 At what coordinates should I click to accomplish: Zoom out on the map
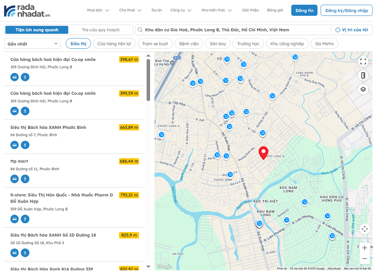[365, 259]
